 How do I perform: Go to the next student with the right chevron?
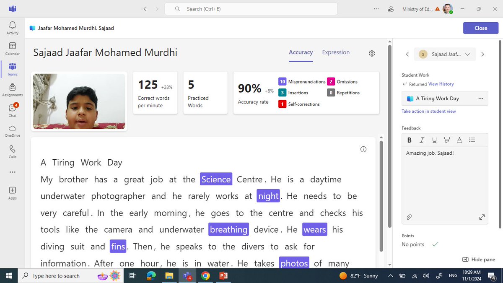pyautogui.click(x=482, y=54)
